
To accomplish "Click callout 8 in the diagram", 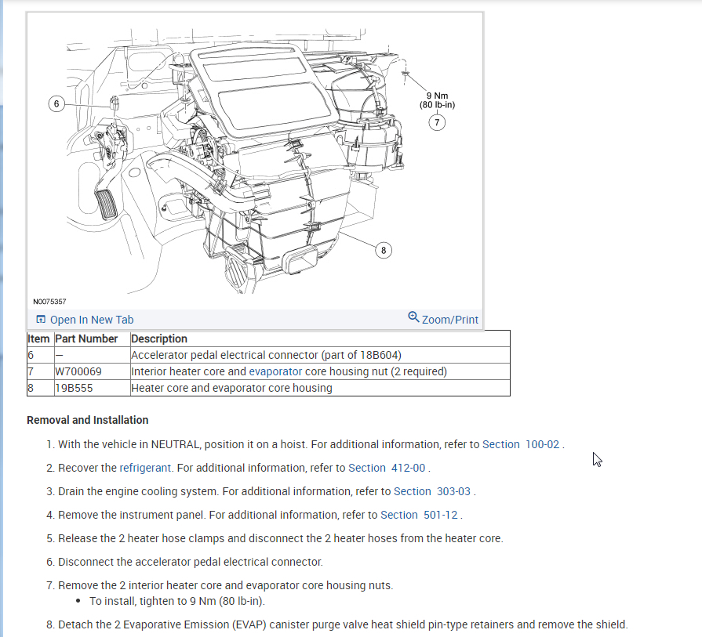I will pos(384,250).
